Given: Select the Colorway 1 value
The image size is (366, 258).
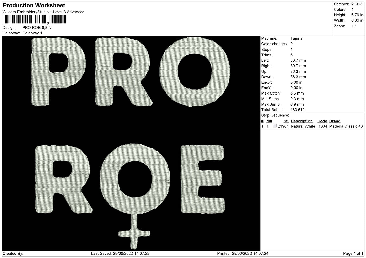Looking at the screenshot, I should click(32, 33).
